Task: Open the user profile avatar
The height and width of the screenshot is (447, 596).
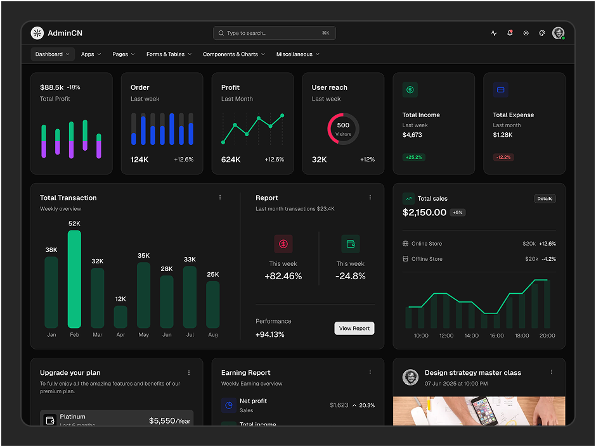Action: pyautogui.click(x=559, y=33)
